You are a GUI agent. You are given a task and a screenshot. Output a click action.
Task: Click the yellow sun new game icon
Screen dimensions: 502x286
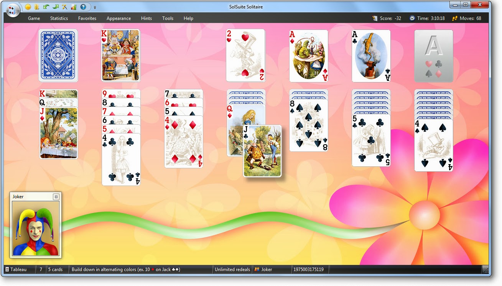tap(28, 7)
